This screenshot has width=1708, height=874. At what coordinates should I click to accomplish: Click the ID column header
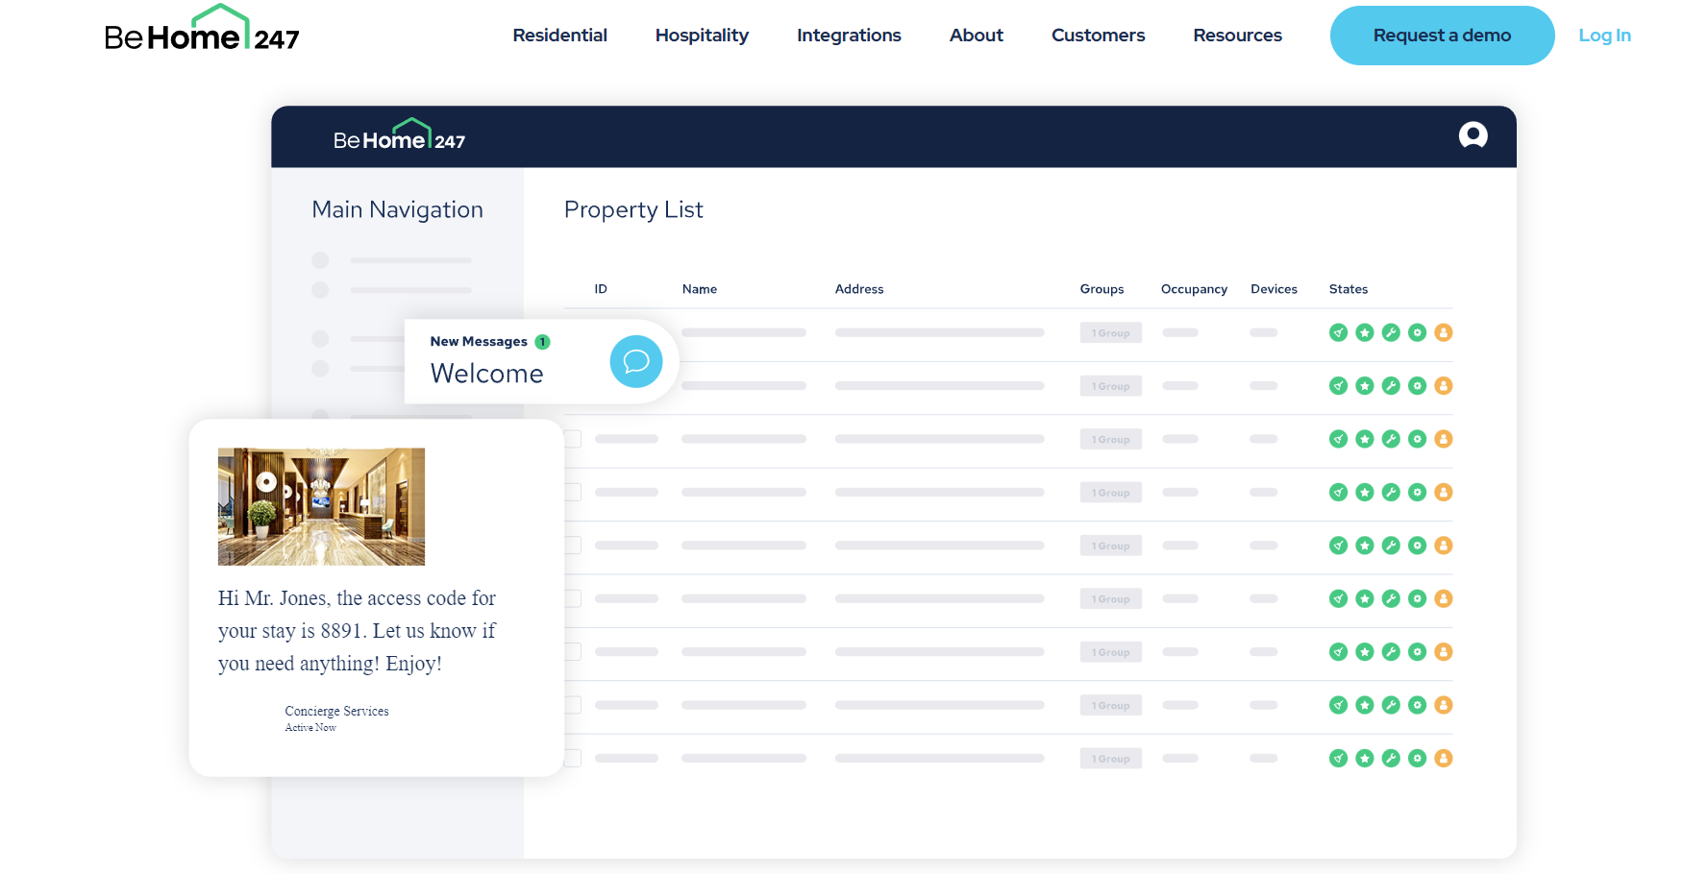(x=601, y=289)
